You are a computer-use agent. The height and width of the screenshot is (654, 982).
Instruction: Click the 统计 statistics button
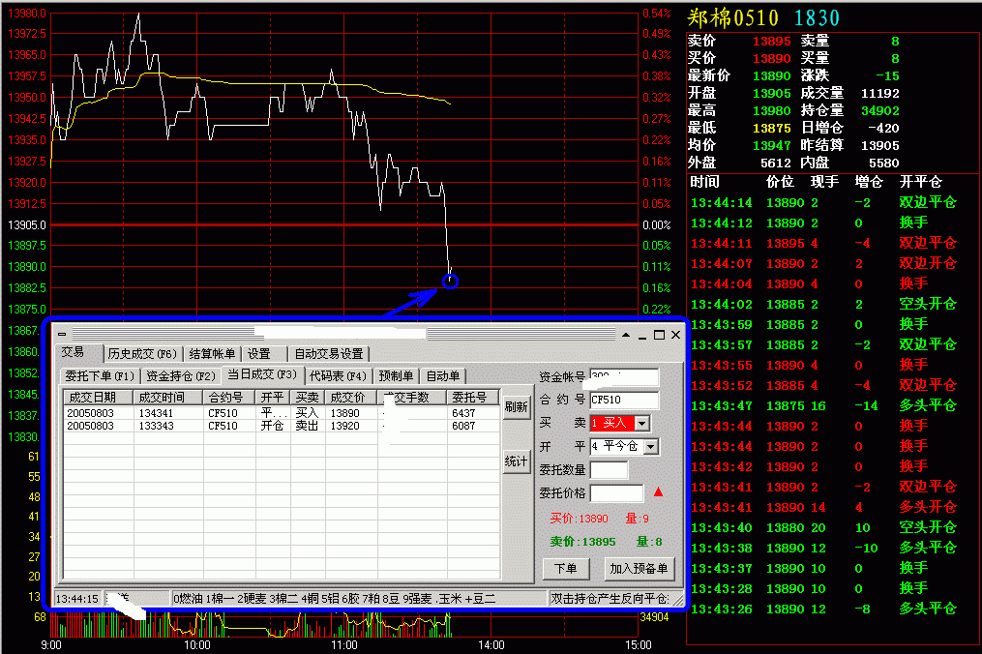click(516, 461)
